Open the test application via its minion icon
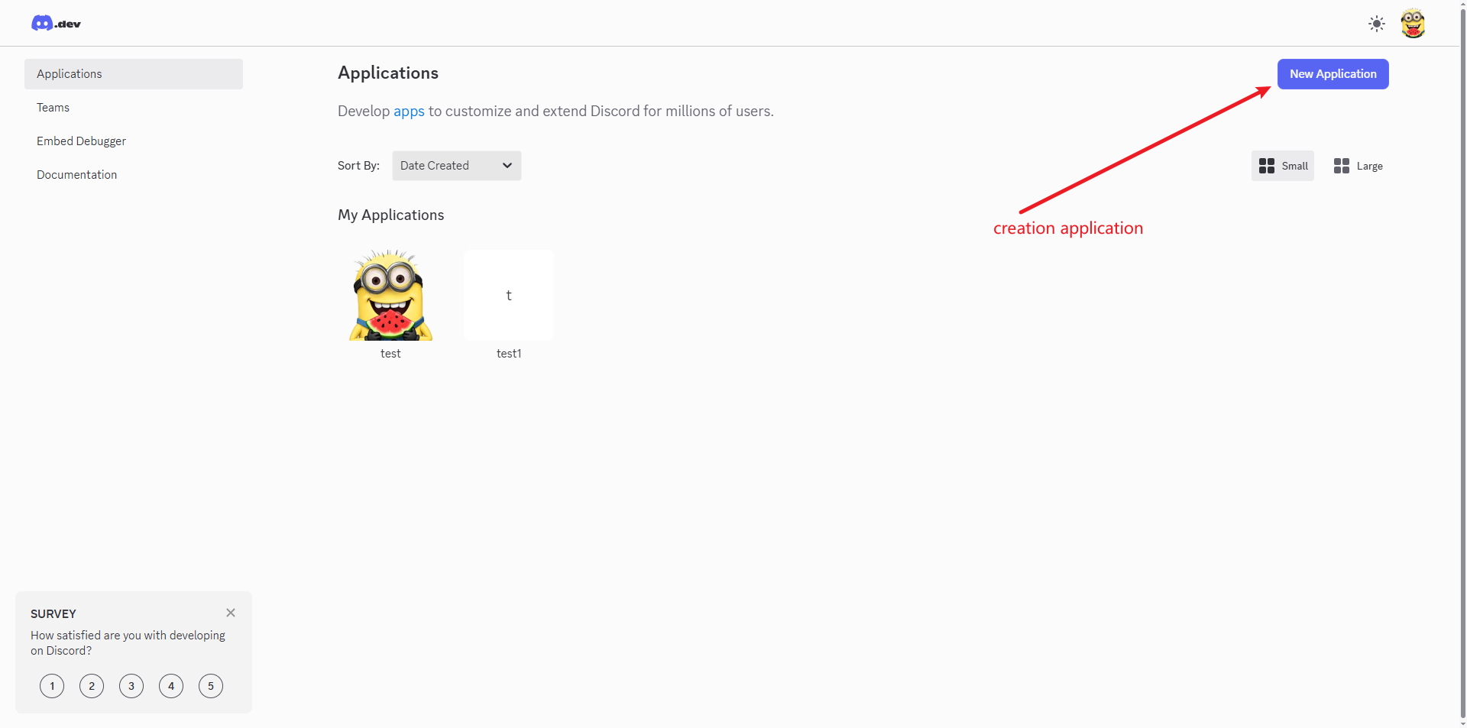This screenshot has width=1467, height=728. [390, 295]
